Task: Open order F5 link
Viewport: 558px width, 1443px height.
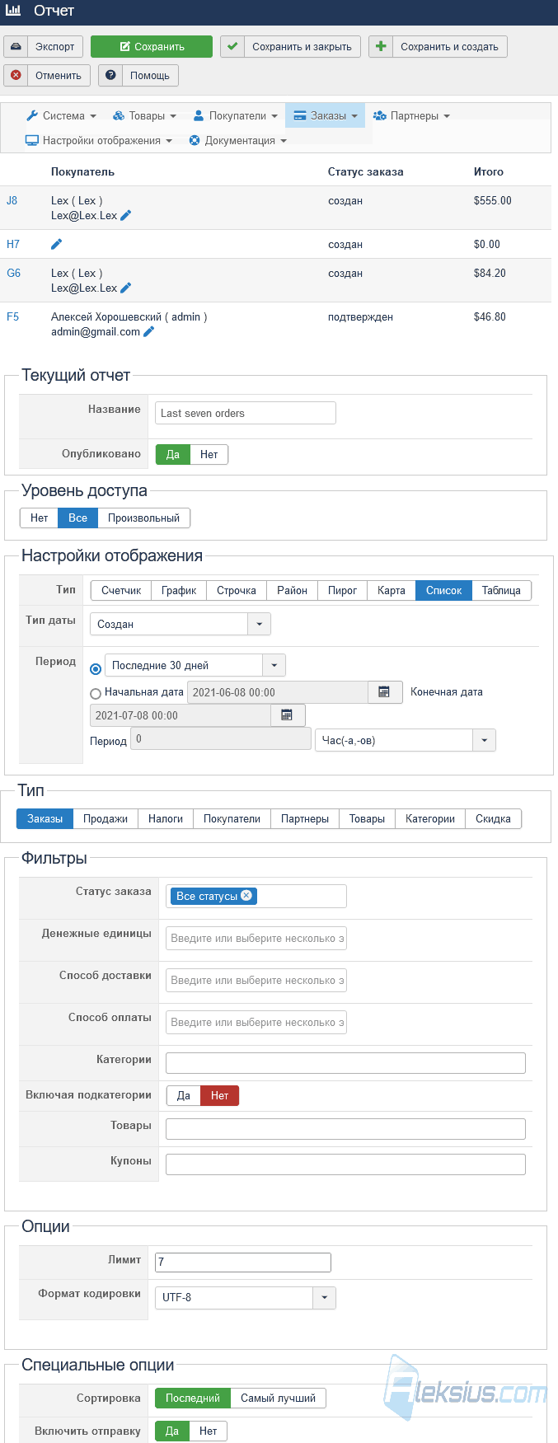Action: click(13, 316)
